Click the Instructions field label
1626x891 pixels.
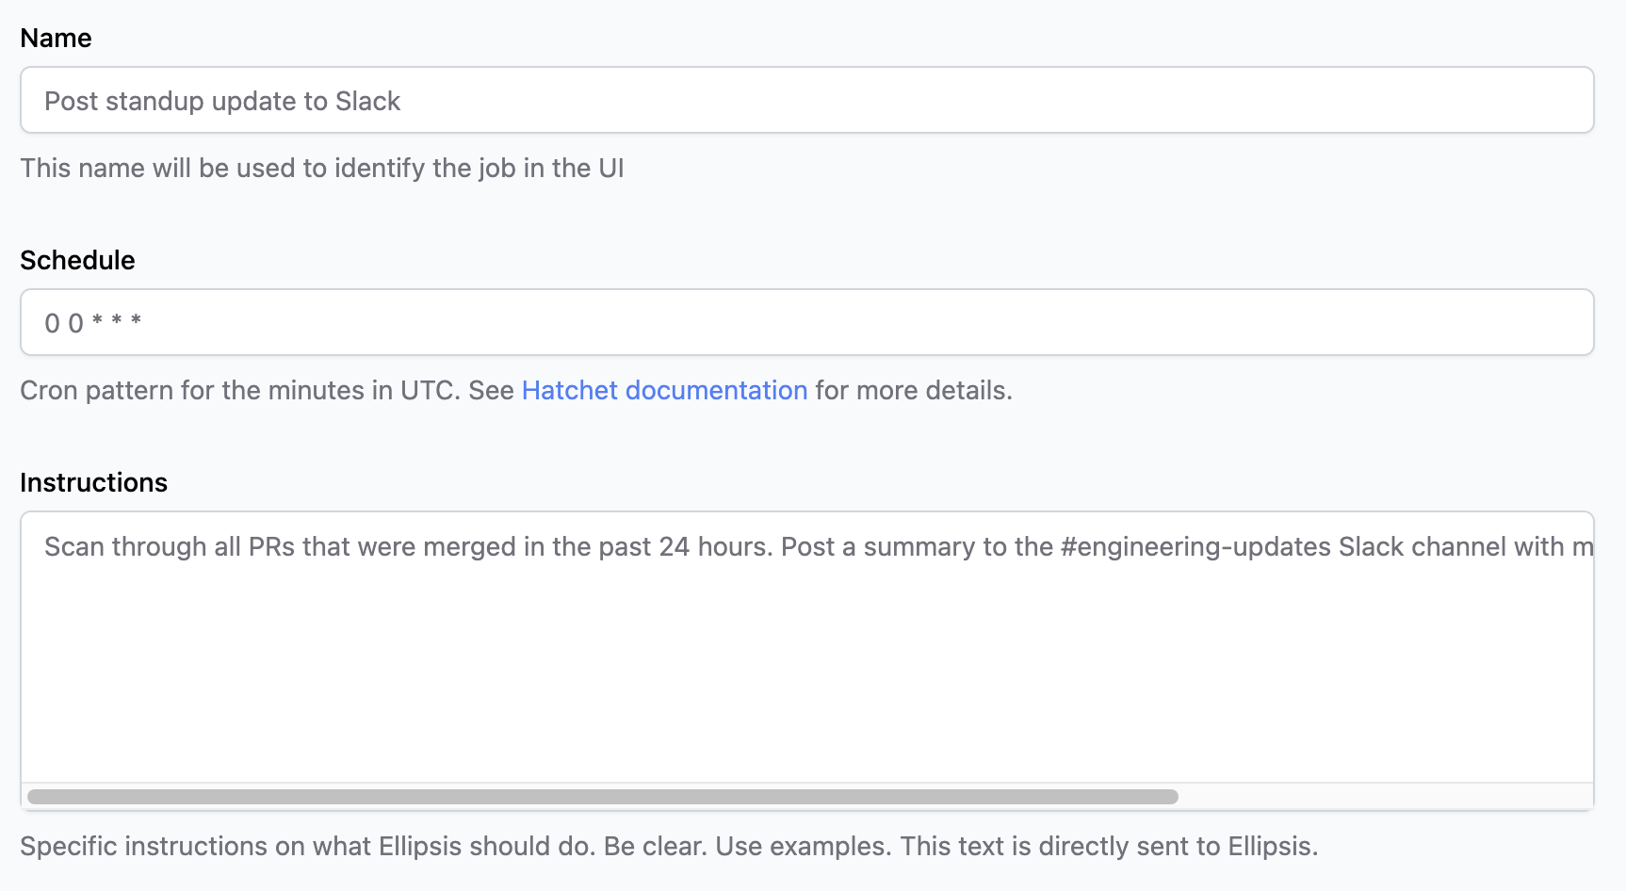pyautogui.click(x=93, y=482)
